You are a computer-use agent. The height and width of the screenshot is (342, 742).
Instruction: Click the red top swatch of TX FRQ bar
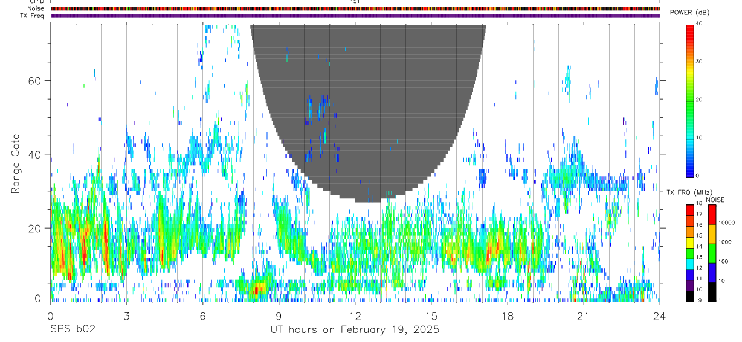click(689, 210)
